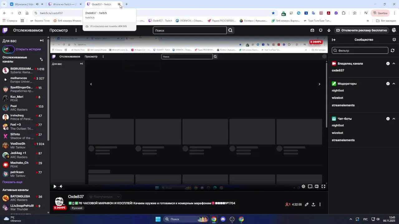Open player settings gear icon

coord(303,186)
